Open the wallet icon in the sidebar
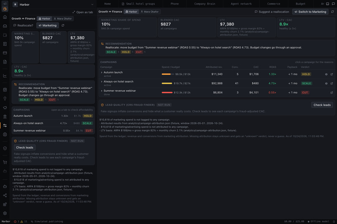 click(5, 35)
